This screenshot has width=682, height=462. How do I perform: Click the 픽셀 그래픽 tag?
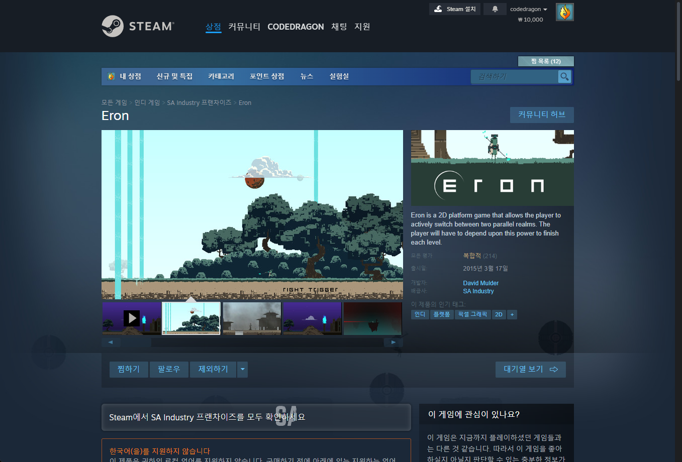472,314
